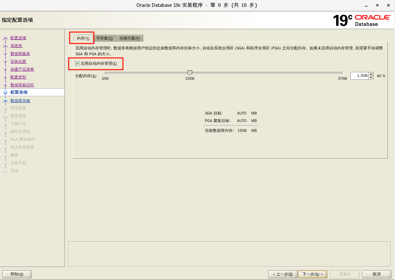395x280 pixels.
Task: Uncheck the 启用自动内存管理 checkbox
Action: click(x=77, y=63)
